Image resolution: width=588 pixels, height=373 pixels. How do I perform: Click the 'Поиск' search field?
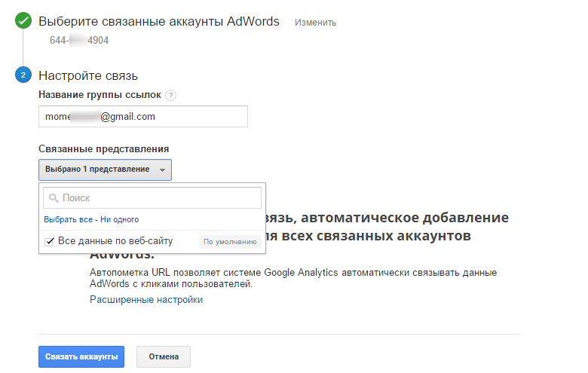(152, 198)
